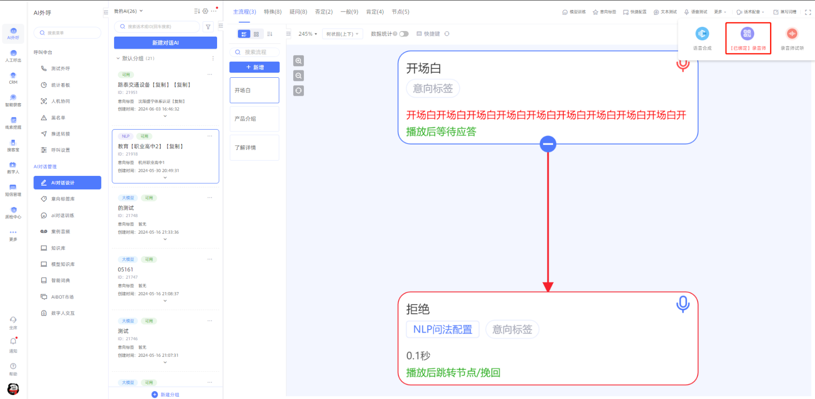Click the sort icon beside view switcher
The height and width of the screenshot is (399, 815).
pos(270,34)
